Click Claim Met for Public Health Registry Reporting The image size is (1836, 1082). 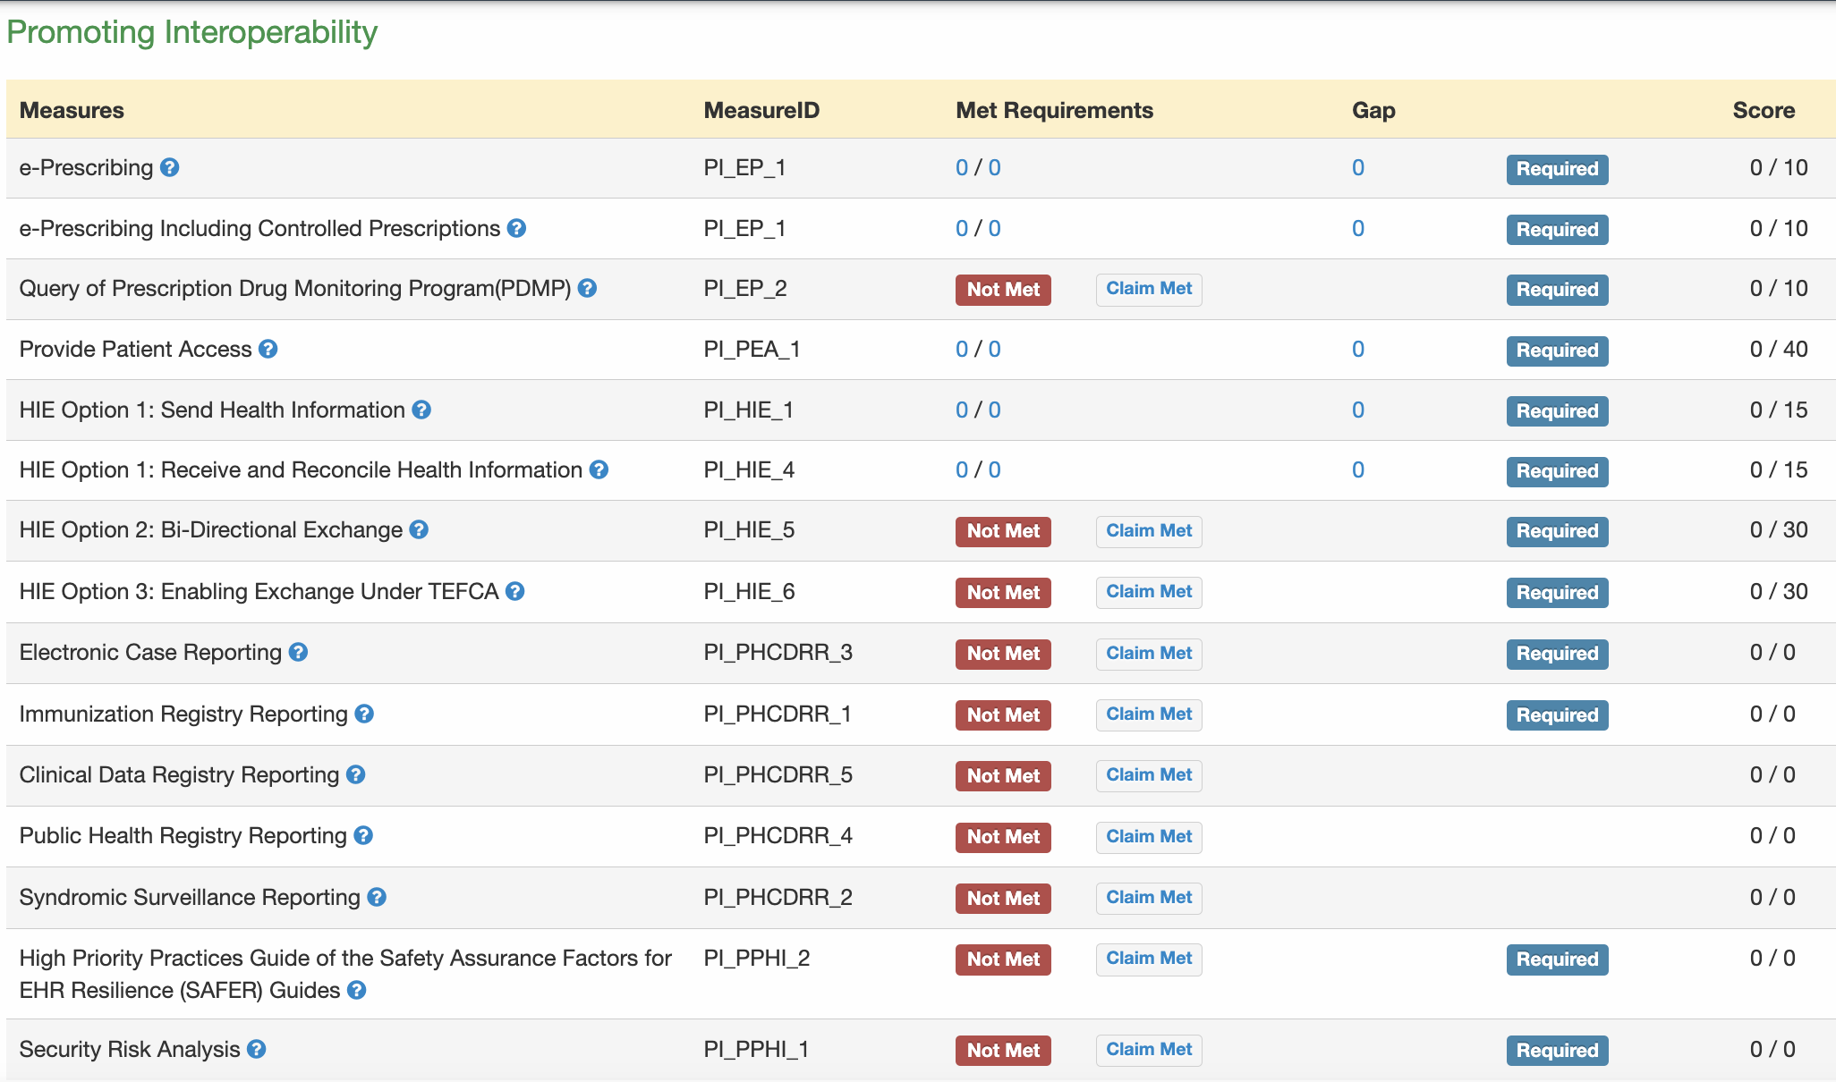click(1149, 837)
